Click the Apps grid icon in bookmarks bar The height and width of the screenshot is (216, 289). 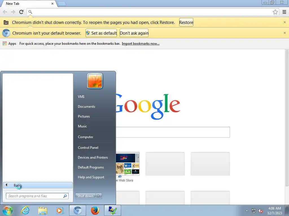(x=5, y=44)
